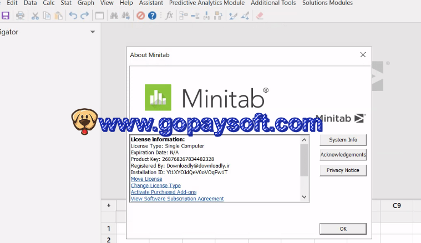Open View Software Subscription Agreement link
This screenshot has width=421, height=243.
(x=177, y=199)
